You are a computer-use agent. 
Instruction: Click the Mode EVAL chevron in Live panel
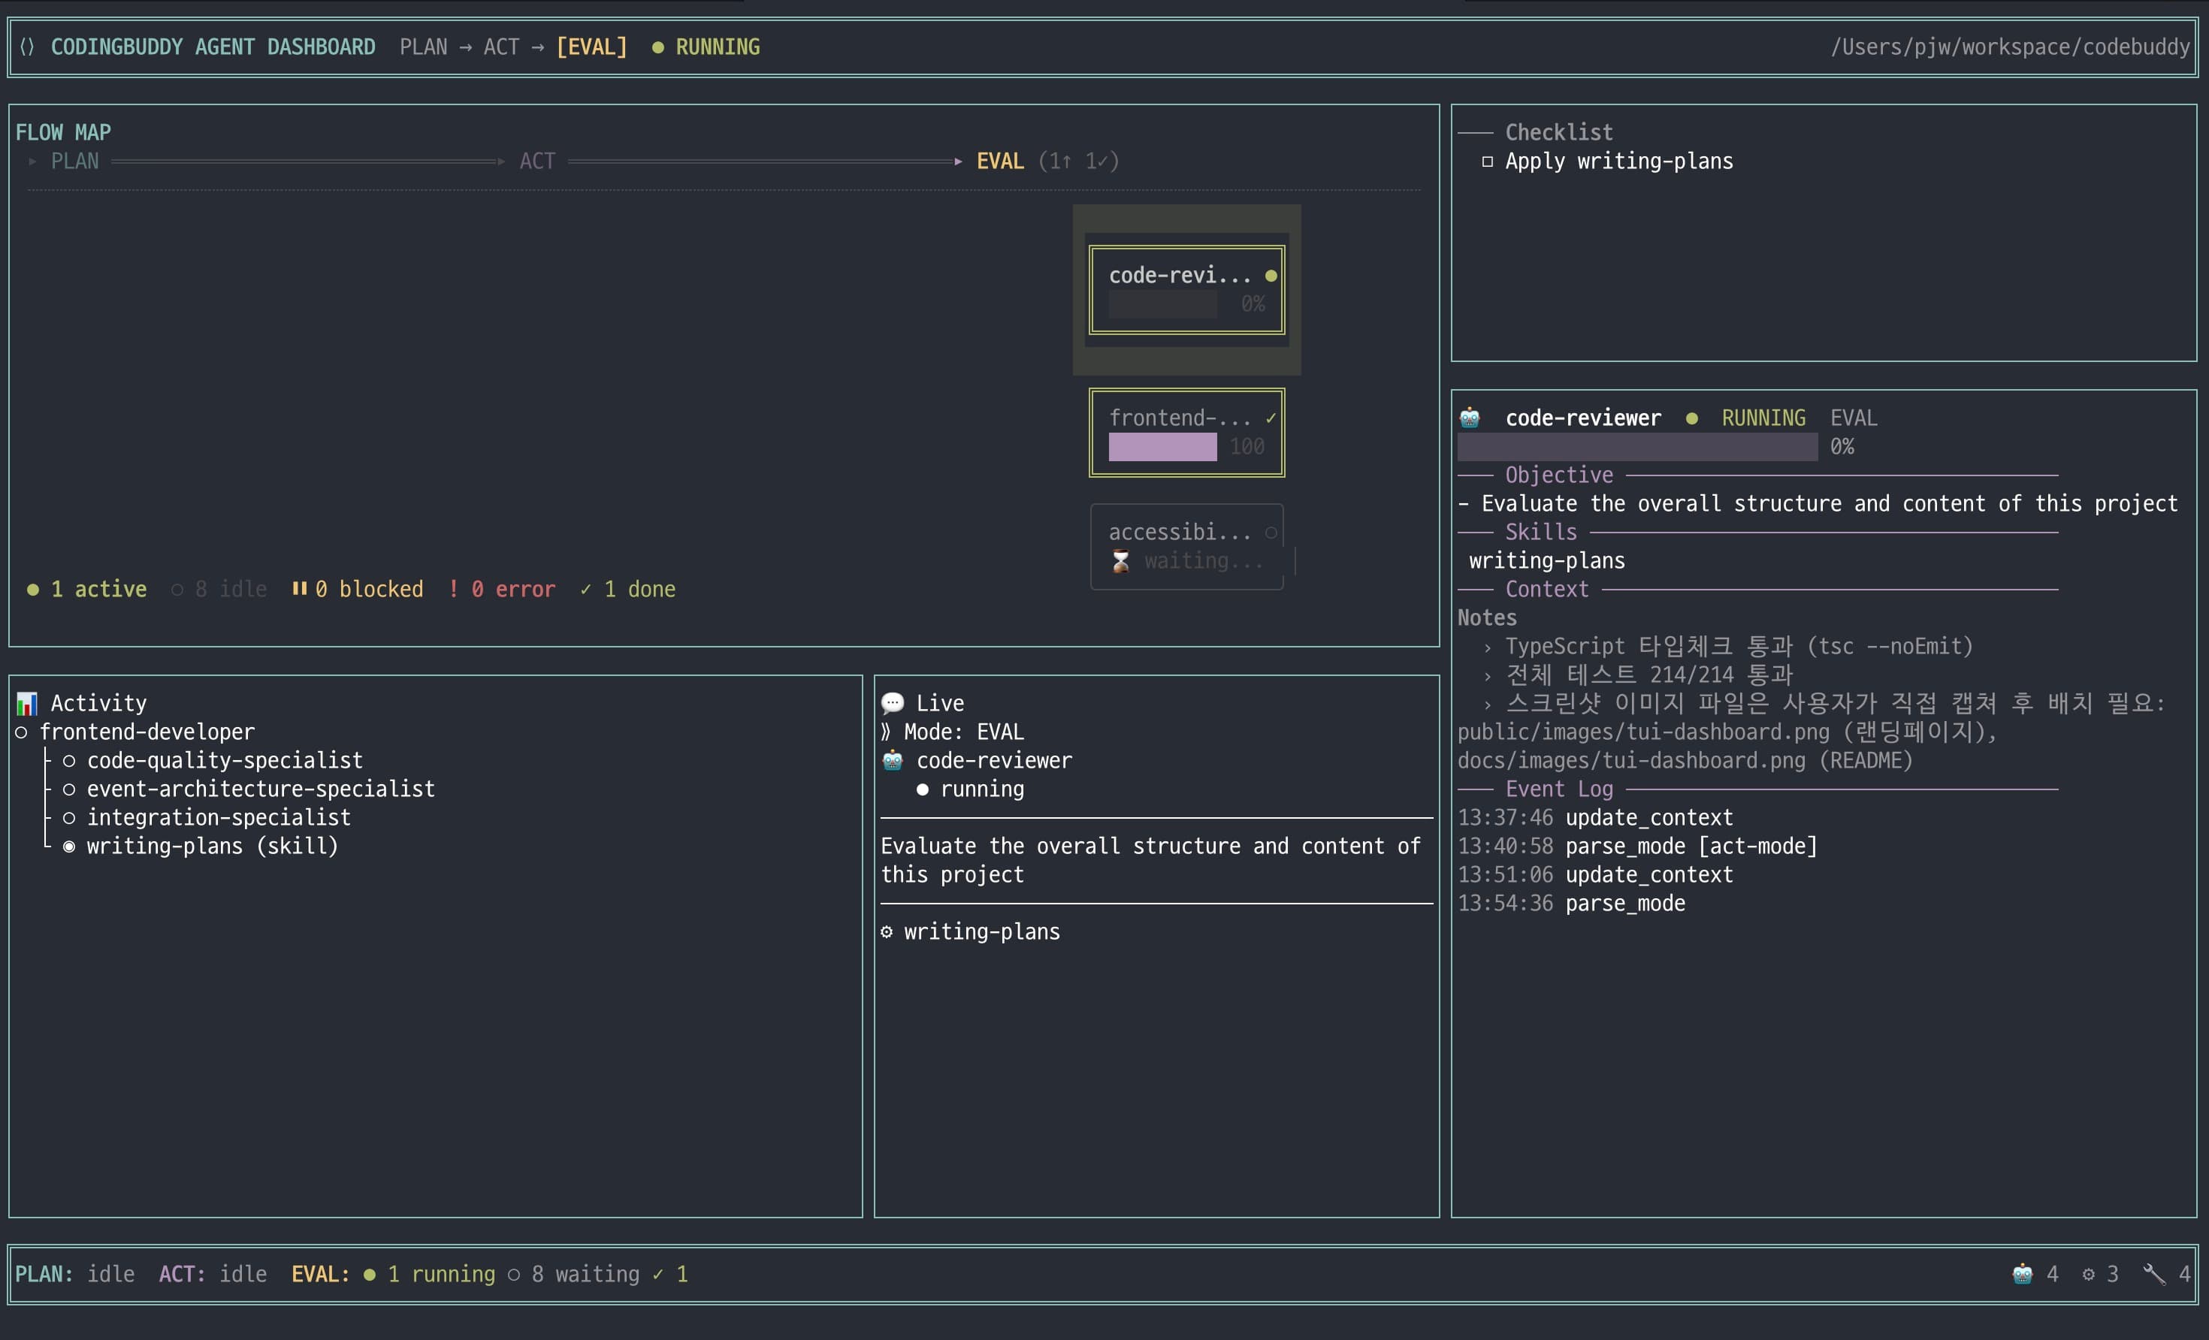tap(886, 732)
